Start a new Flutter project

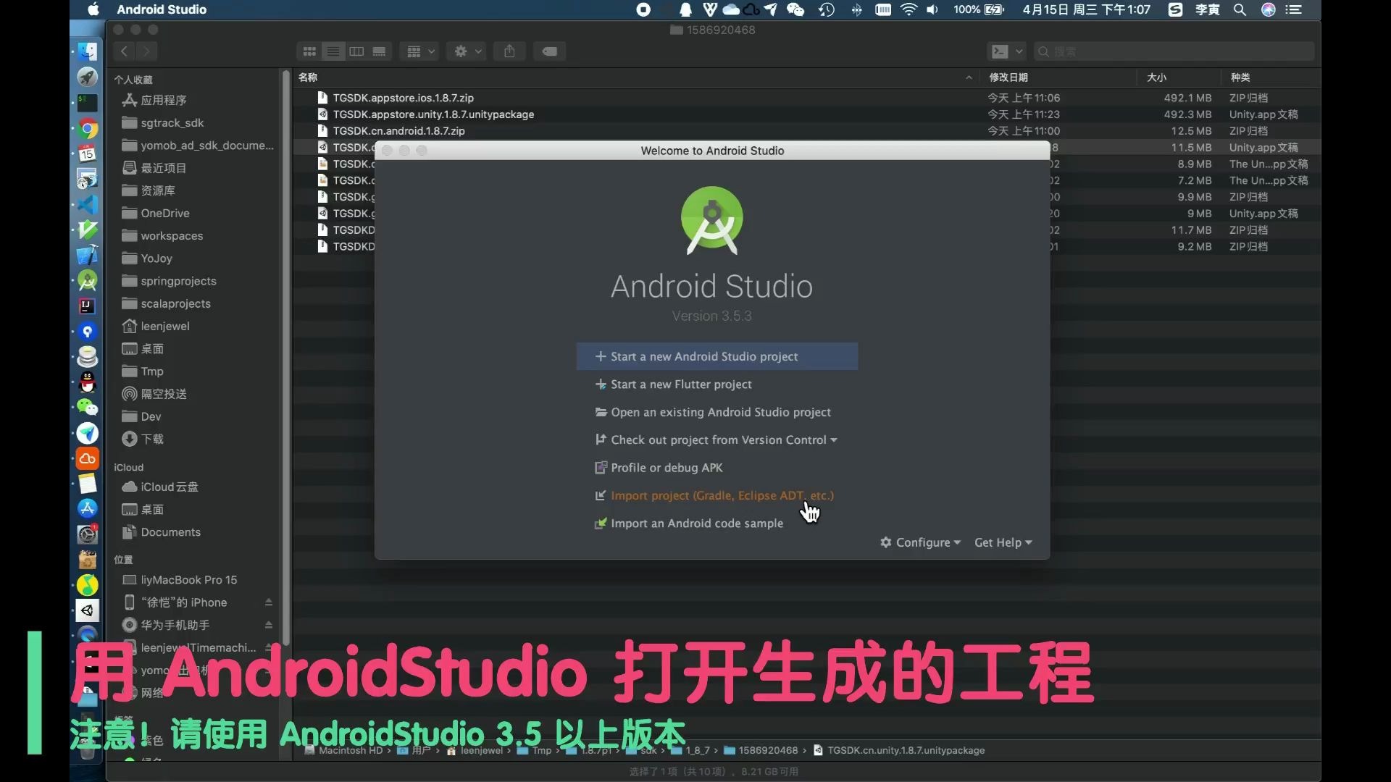click(673, 384)
